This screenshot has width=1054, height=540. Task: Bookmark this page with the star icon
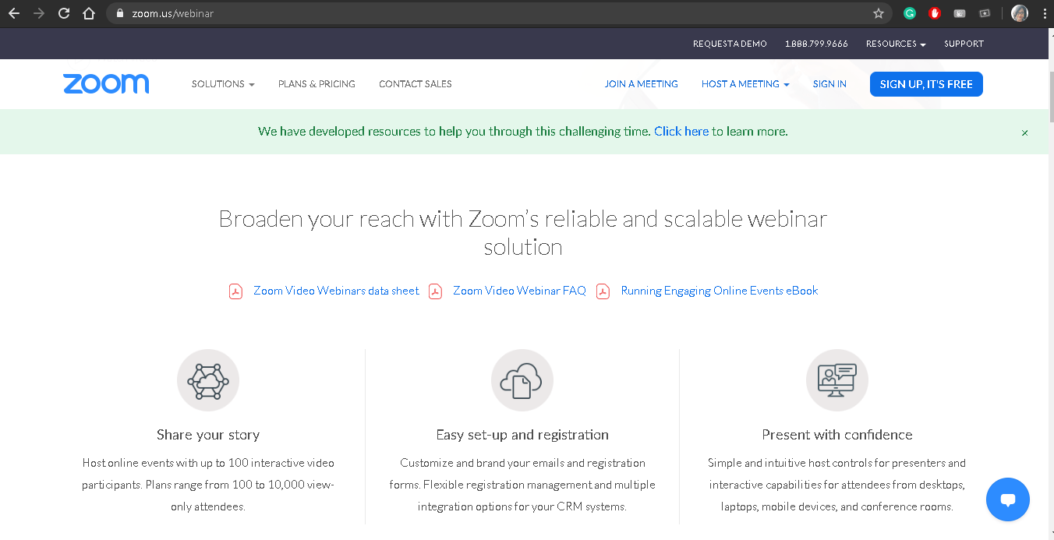click(879, 13)
